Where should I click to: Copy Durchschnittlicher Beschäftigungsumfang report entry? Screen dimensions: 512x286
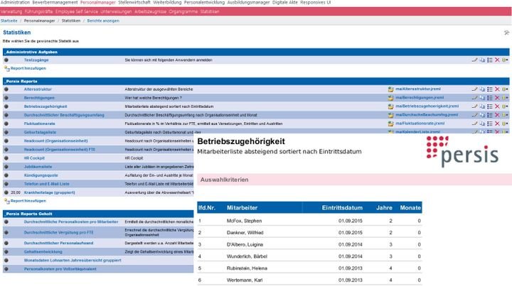(x=482, y=115)
